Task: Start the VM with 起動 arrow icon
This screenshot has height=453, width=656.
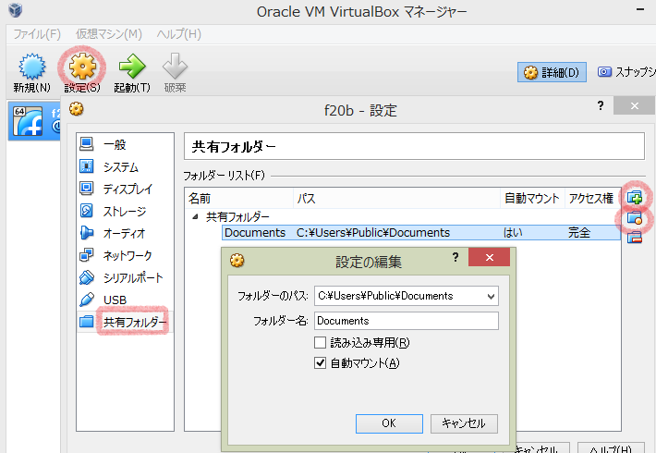Action: click(132, 67)
